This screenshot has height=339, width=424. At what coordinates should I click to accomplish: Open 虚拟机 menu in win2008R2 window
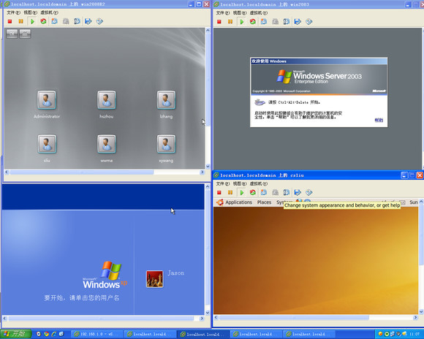(49, 12)
